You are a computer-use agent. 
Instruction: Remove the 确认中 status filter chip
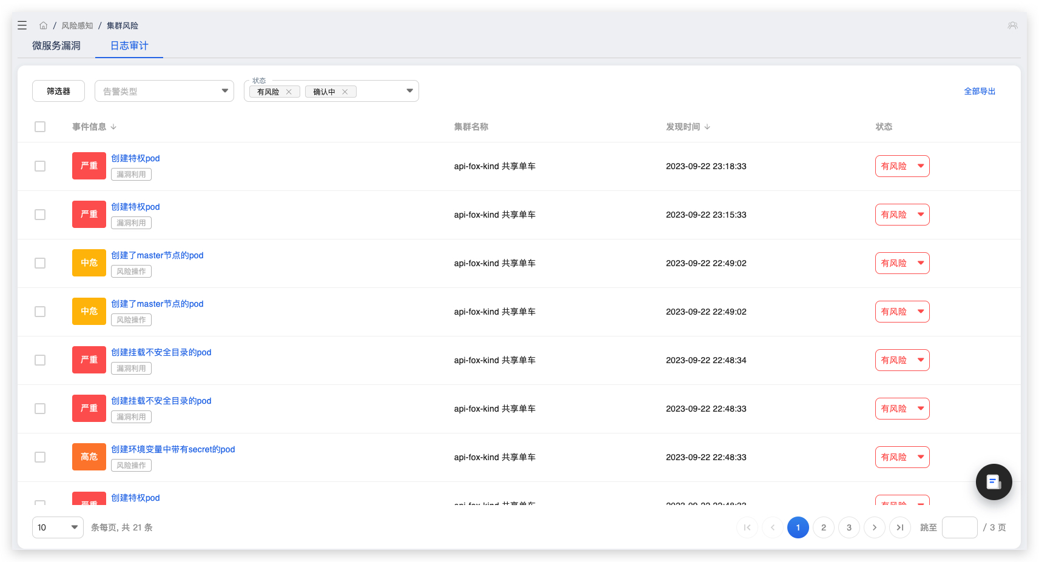tap(345, 92)
